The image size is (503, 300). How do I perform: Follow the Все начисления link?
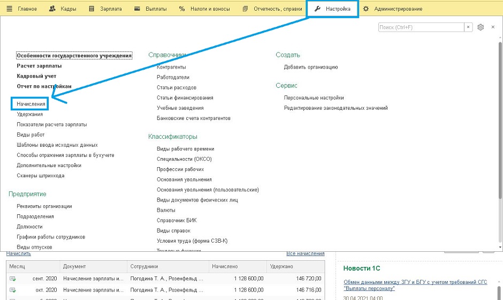click(305, 253)
